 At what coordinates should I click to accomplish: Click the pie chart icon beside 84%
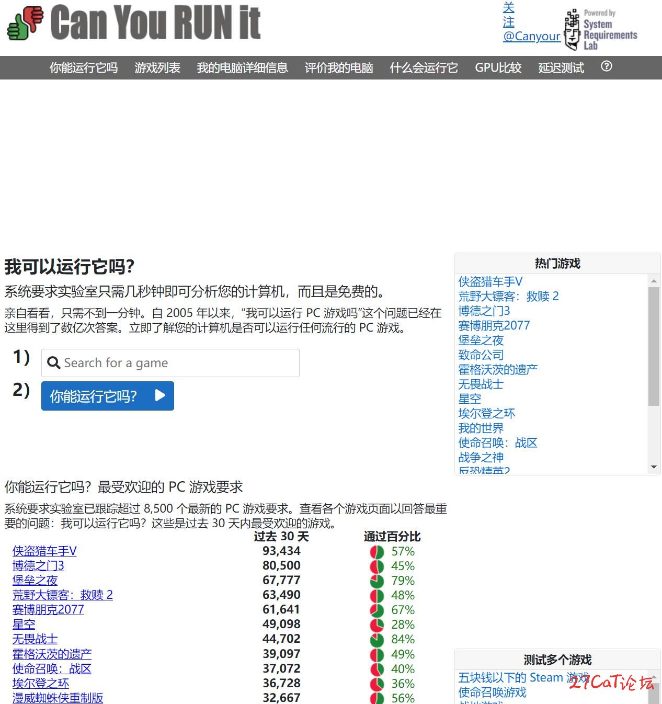[x=377, y=640]
